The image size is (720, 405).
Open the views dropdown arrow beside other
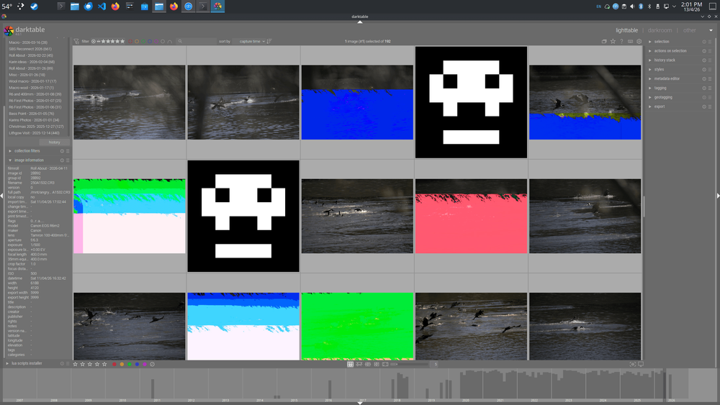[x=711, y=30]
